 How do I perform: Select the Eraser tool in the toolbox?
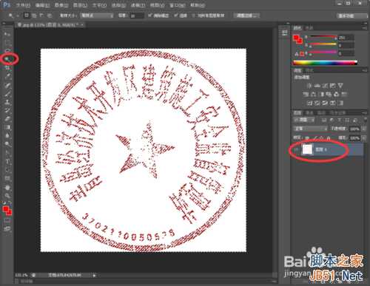7,119
